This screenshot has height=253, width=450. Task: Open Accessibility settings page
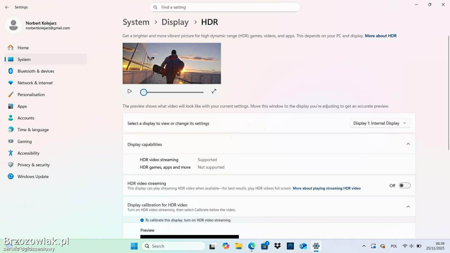(28, 153)
